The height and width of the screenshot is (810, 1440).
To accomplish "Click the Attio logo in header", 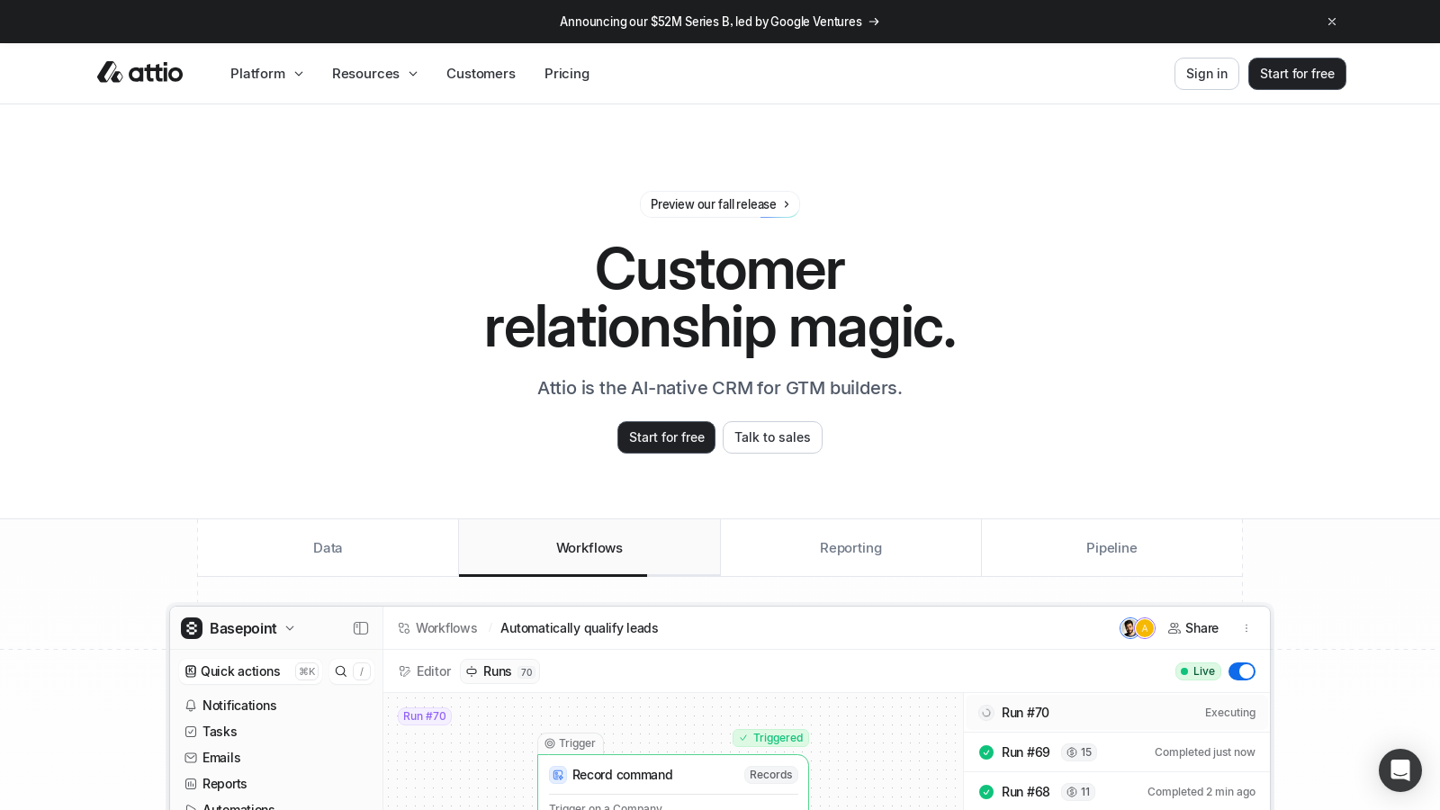I will 139,73.
